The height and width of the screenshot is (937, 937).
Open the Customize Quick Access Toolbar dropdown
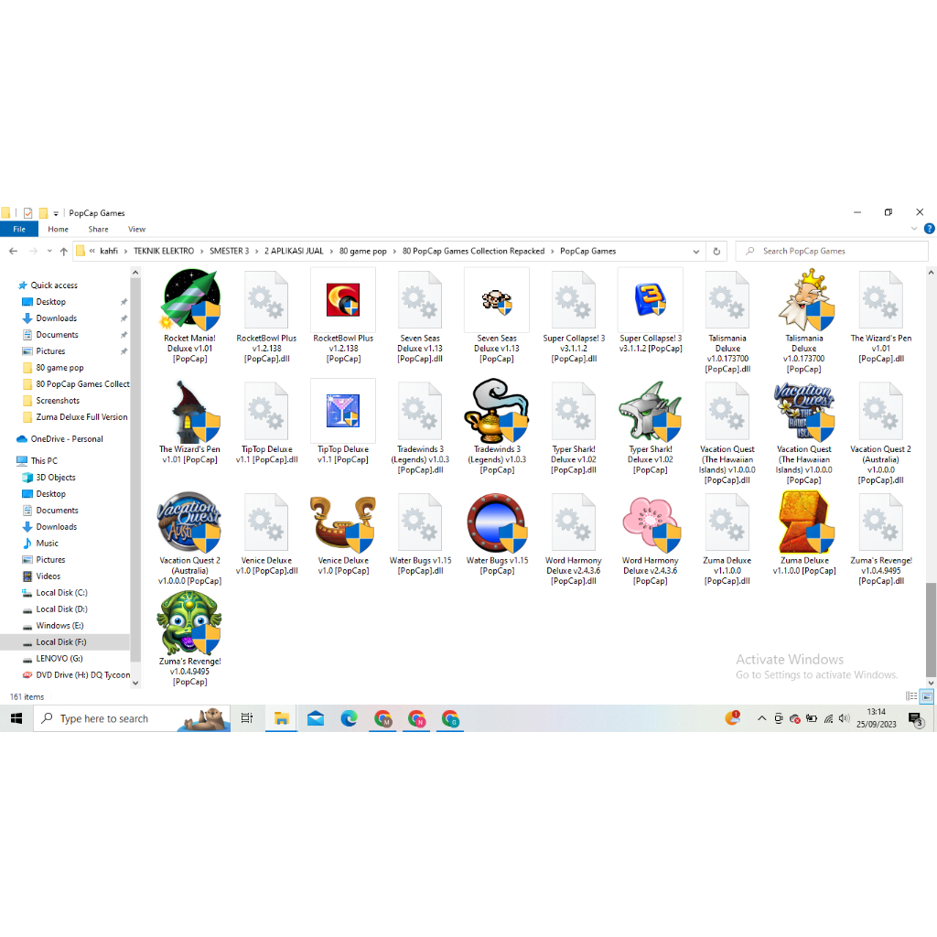(56, 213)
